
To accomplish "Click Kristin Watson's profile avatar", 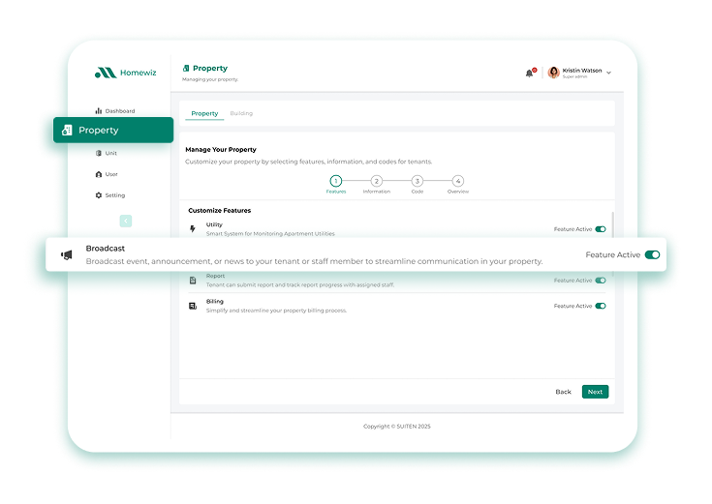I will pos(553,73).
